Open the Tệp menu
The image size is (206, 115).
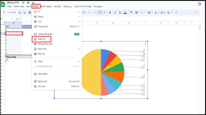coord(9,6)
